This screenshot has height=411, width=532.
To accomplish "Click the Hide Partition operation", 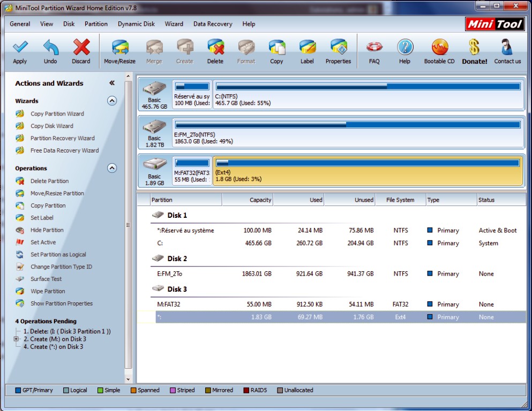I will point(47,230).
